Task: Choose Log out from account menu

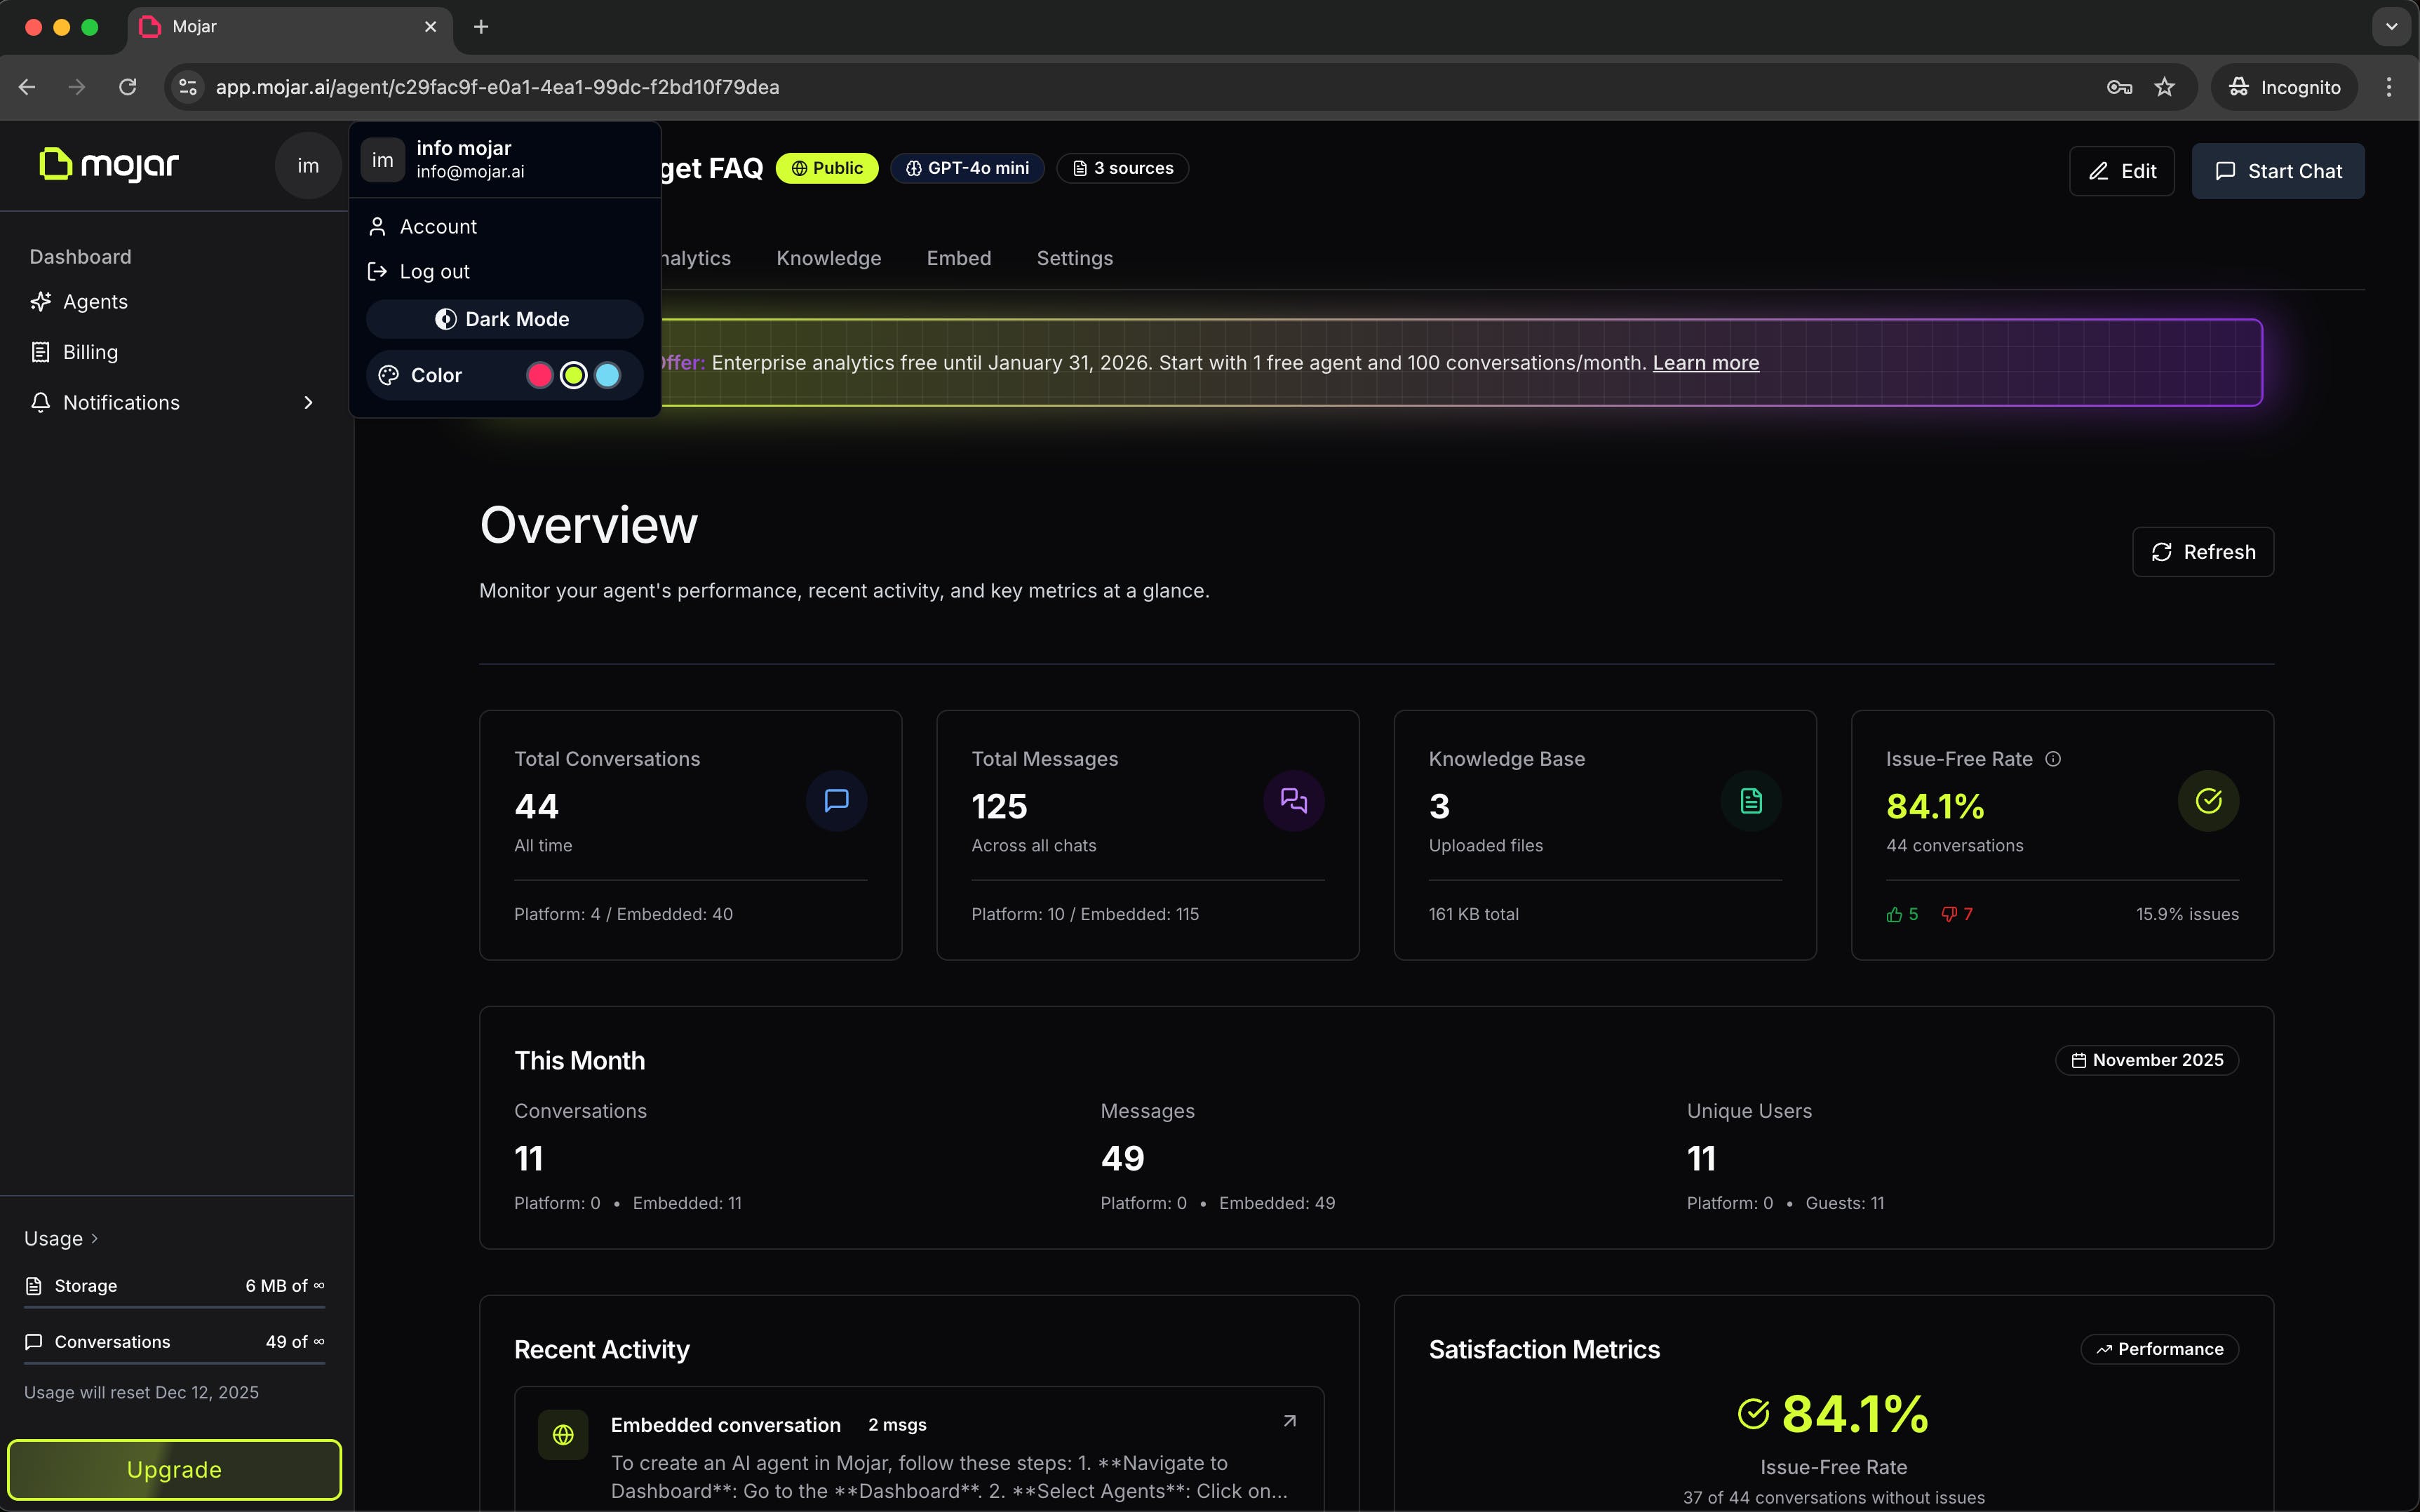Action: pyautogui.click(x=434, y=272)
